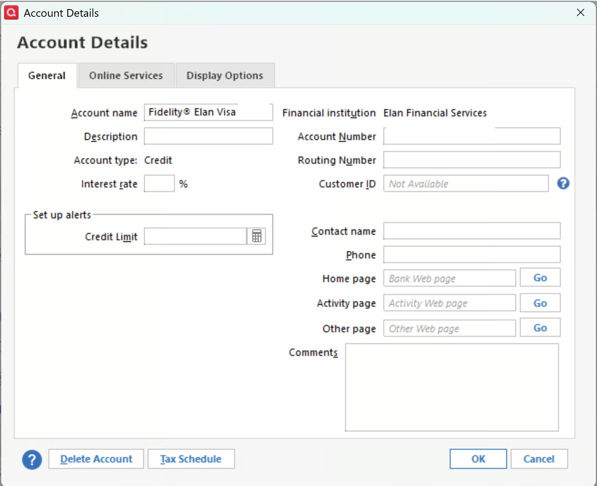The width and height of the screenshot is (597, 486).
Task: Click the Delete Account button
Action: [96, 459]
